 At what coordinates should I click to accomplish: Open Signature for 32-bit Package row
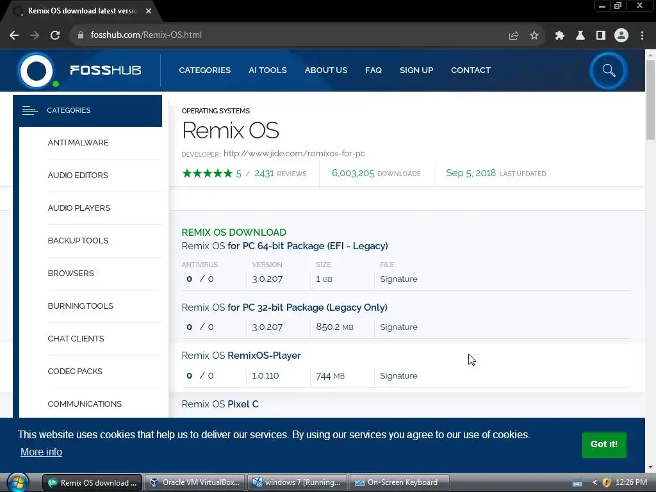(x=398, y=327)
